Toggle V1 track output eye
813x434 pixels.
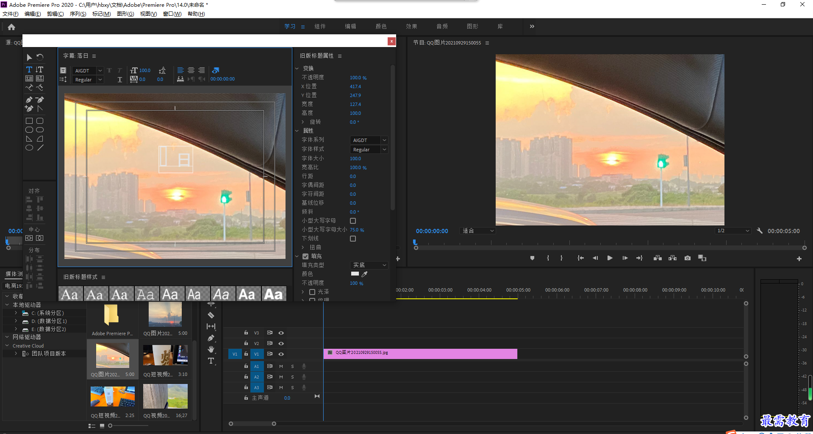[281, 354]
